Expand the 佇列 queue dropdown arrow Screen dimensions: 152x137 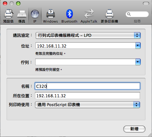(138, 62)
